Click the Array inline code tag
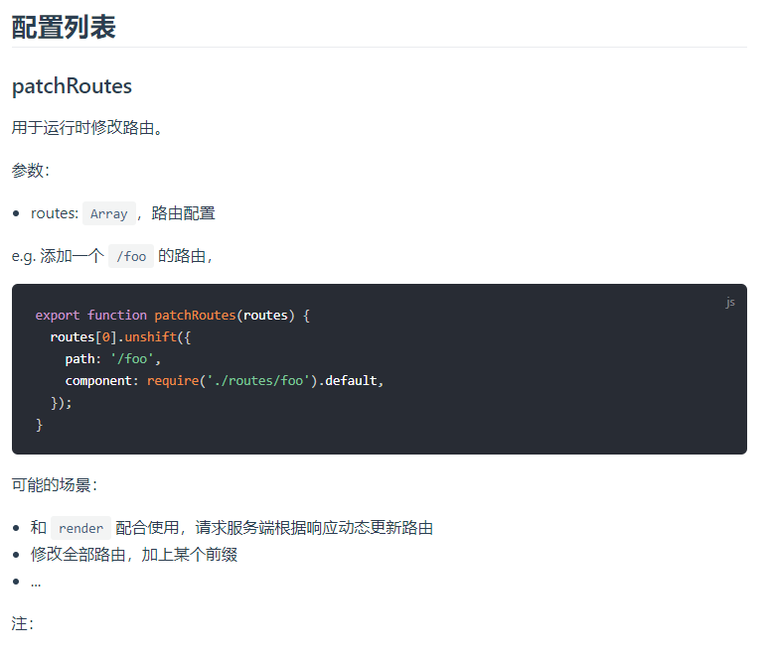 point(109,213)
